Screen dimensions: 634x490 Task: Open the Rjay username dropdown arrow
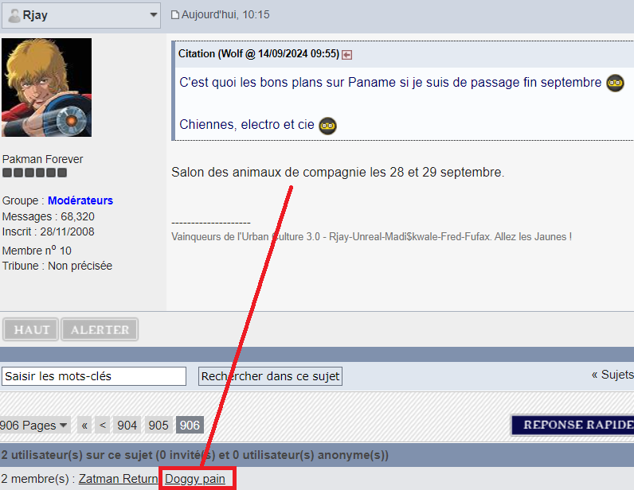click(x=153, y=15)
